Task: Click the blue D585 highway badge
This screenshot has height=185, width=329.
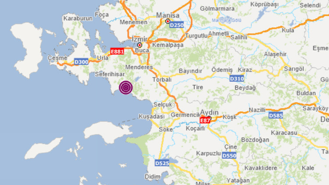Action: tap(276, 116)
